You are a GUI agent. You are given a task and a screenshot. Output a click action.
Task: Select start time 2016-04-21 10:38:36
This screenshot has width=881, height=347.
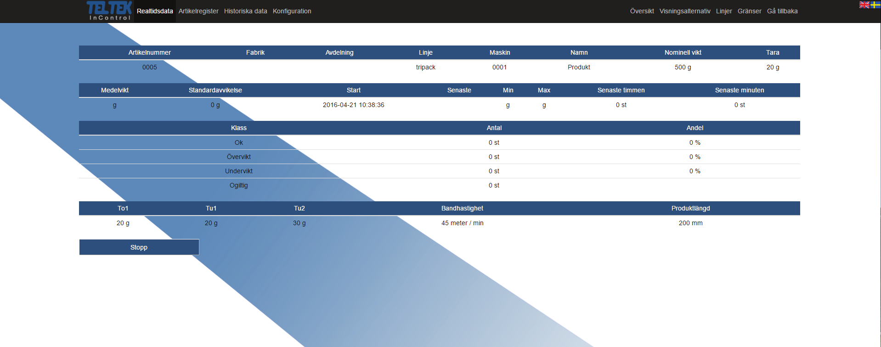[354, 105]
